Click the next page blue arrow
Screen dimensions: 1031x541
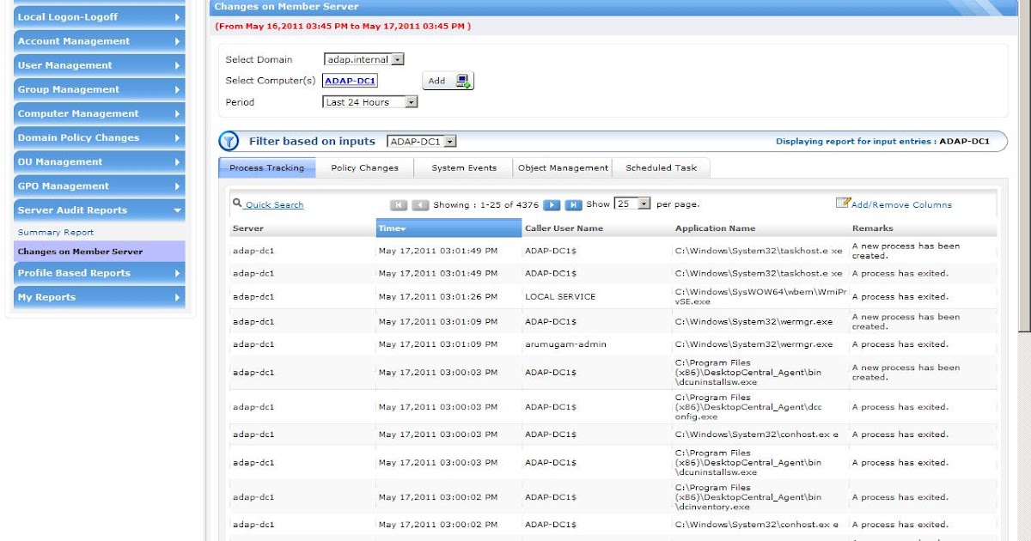551,204
